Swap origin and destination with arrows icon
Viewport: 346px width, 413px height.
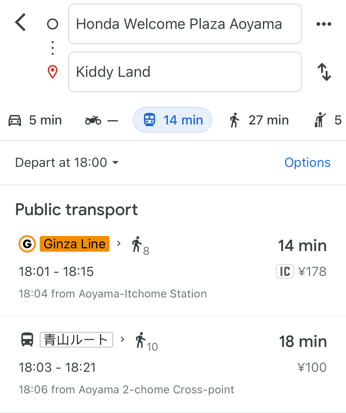324,72
